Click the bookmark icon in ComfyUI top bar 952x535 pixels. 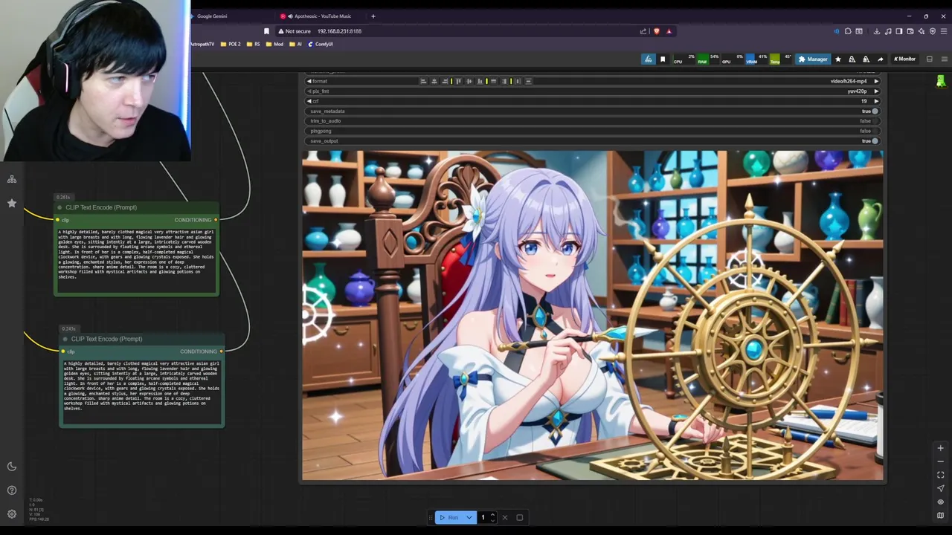point(663,59)
